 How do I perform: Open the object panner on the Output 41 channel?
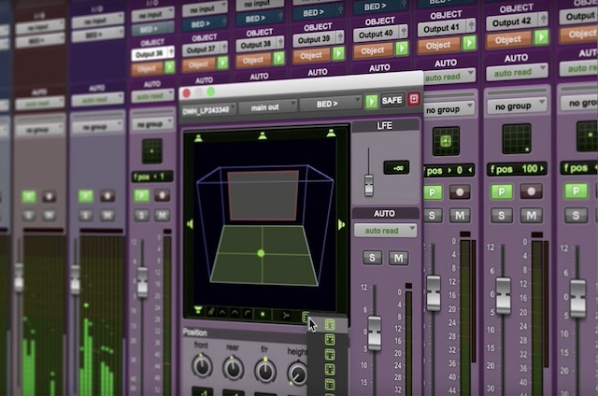pyautogui.click(x=469, y=43)
